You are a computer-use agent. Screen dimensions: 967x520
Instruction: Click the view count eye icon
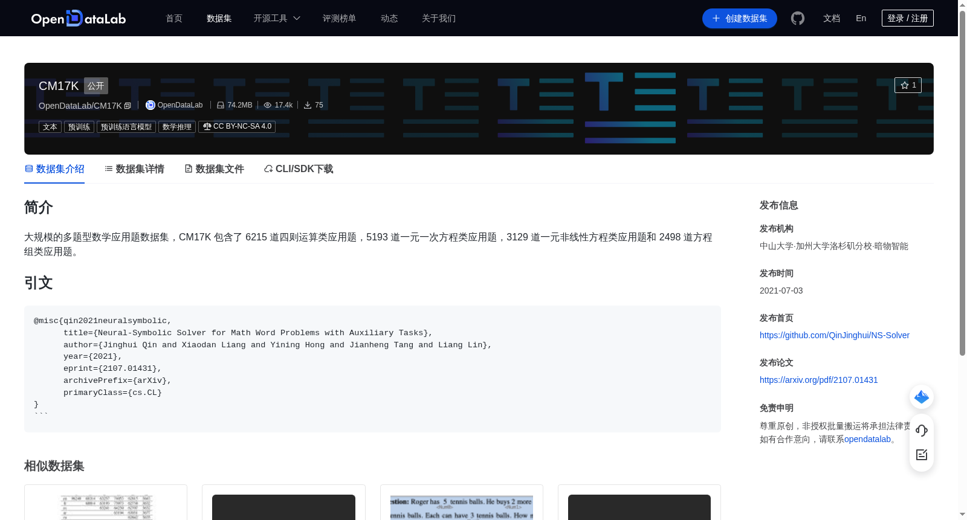268,105
